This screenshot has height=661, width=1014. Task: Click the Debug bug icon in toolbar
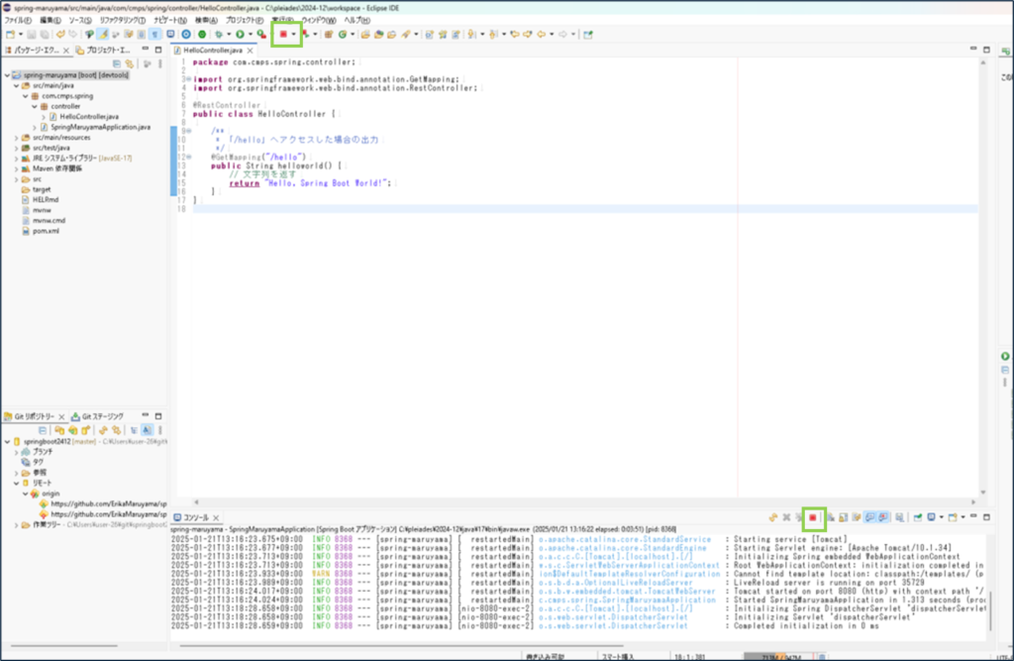[220, 35]
